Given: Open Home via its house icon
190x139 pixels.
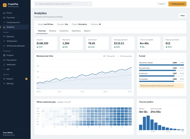Looking at the screenshot, I should click(4, 13).
